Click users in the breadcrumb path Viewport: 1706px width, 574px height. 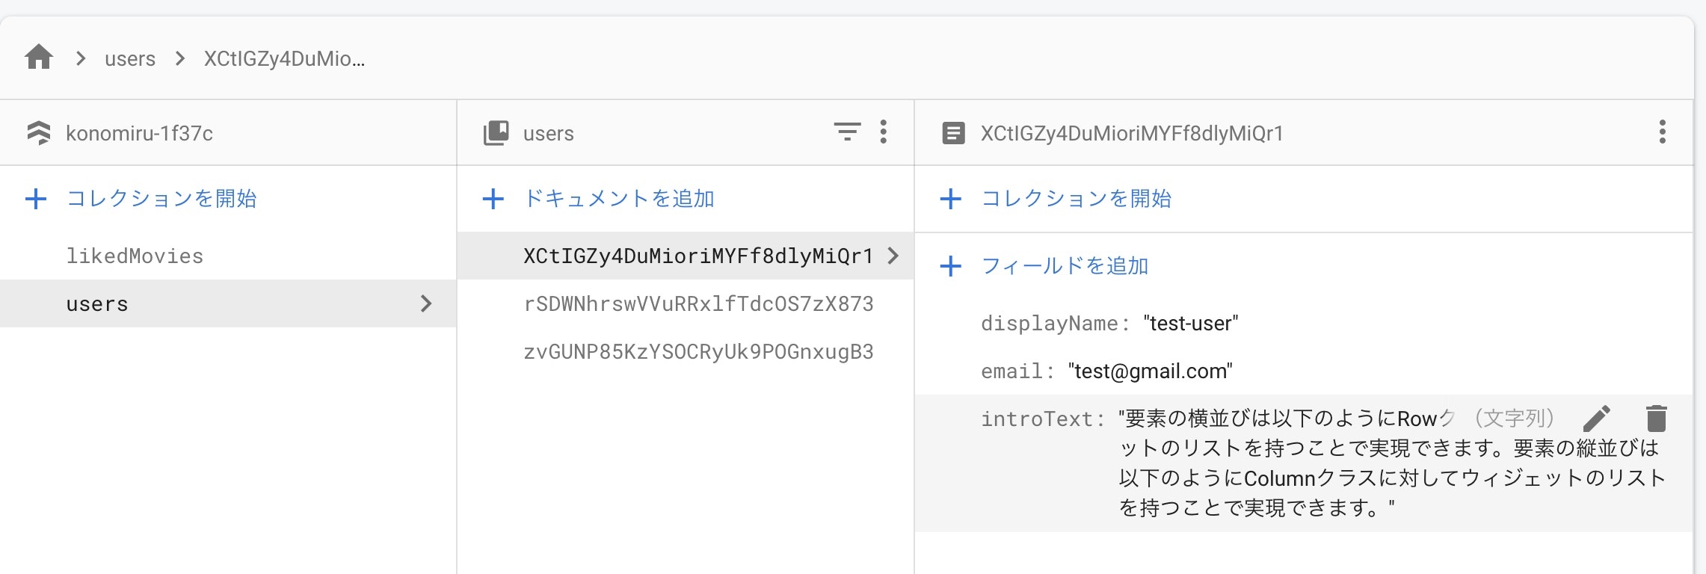130,58
